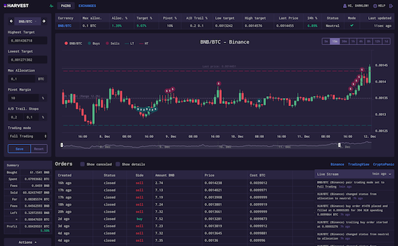Open the CryptoPanic link
This screenshot has width=398, height=246.
(x=383, y=164)
